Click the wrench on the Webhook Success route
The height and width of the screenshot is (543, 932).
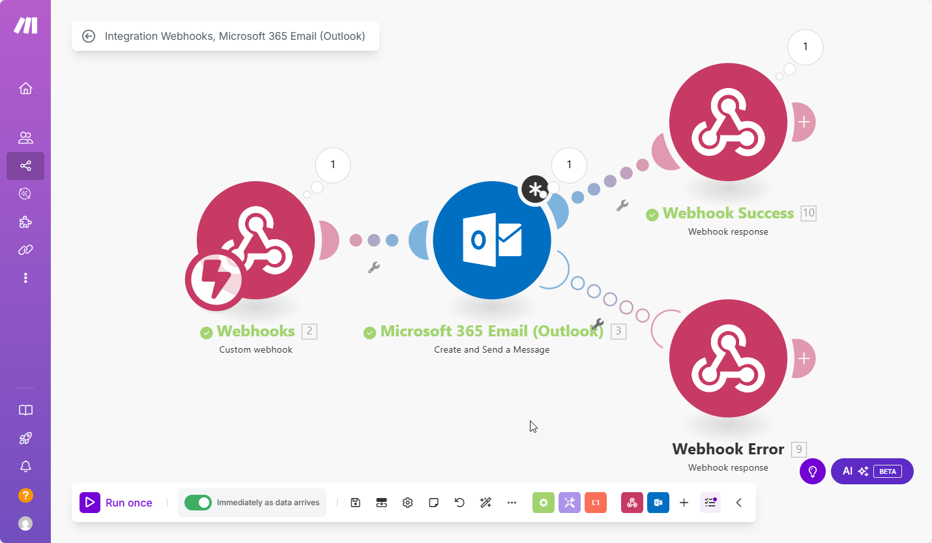click(622, 205)
